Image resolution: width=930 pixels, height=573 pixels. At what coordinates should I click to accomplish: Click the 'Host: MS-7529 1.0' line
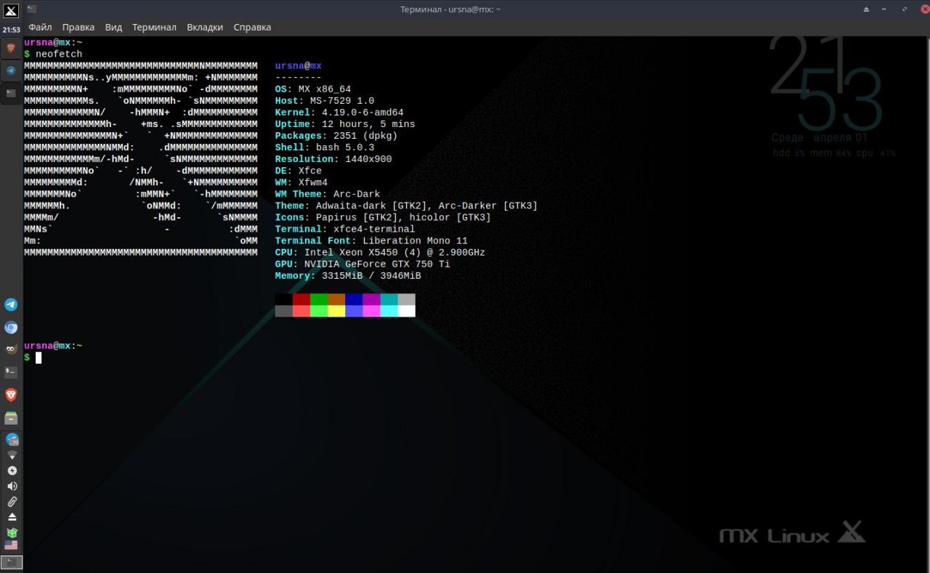325,100
